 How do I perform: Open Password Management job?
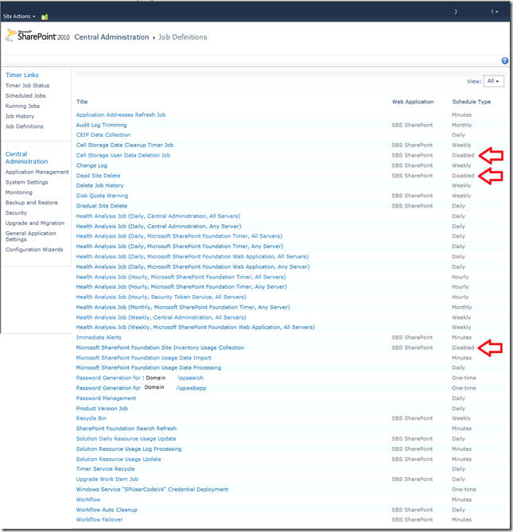point(106,398)
